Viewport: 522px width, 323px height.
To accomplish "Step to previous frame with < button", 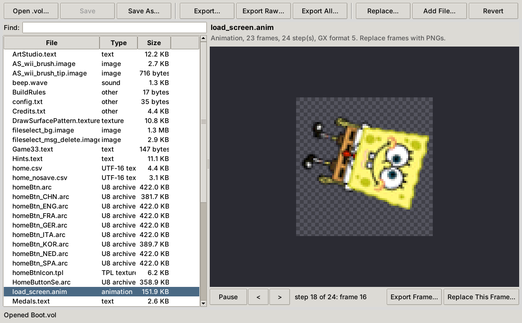I will coord(258,297).
